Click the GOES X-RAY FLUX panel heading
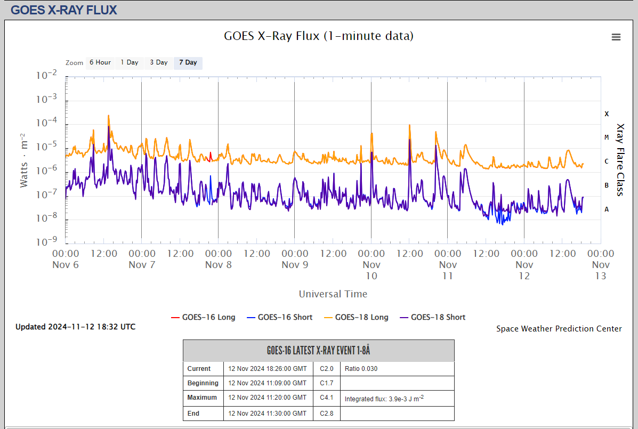 [64, 10]
